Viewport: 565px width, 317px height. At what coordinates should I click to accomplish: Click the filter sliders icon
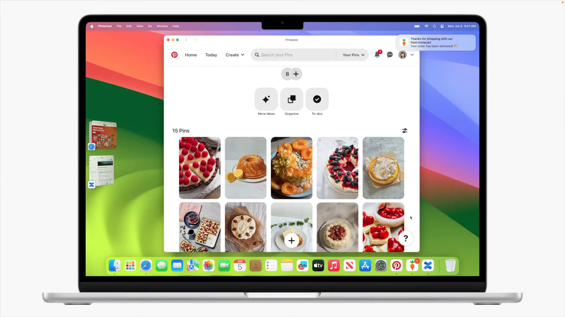click(404, 130)
